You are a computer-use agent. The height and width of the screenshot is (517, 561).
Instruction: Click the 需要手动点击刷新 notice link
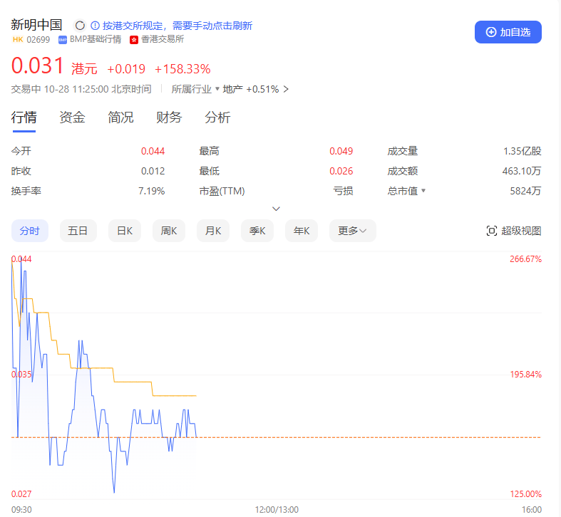(x=212, y=26)
